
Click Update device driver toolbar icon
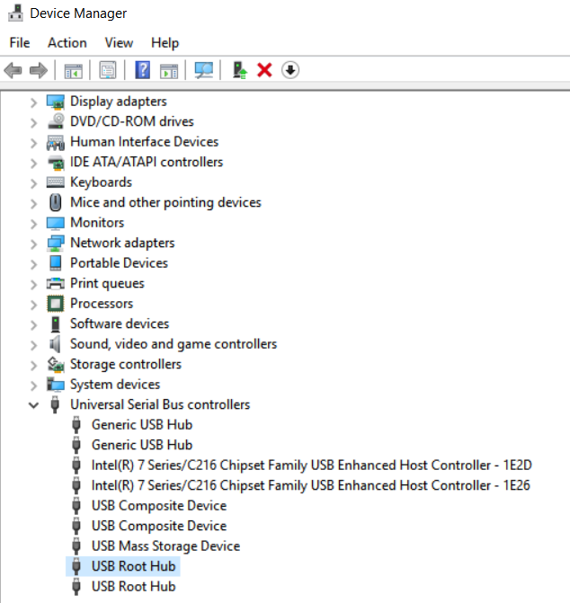[240, 70]
